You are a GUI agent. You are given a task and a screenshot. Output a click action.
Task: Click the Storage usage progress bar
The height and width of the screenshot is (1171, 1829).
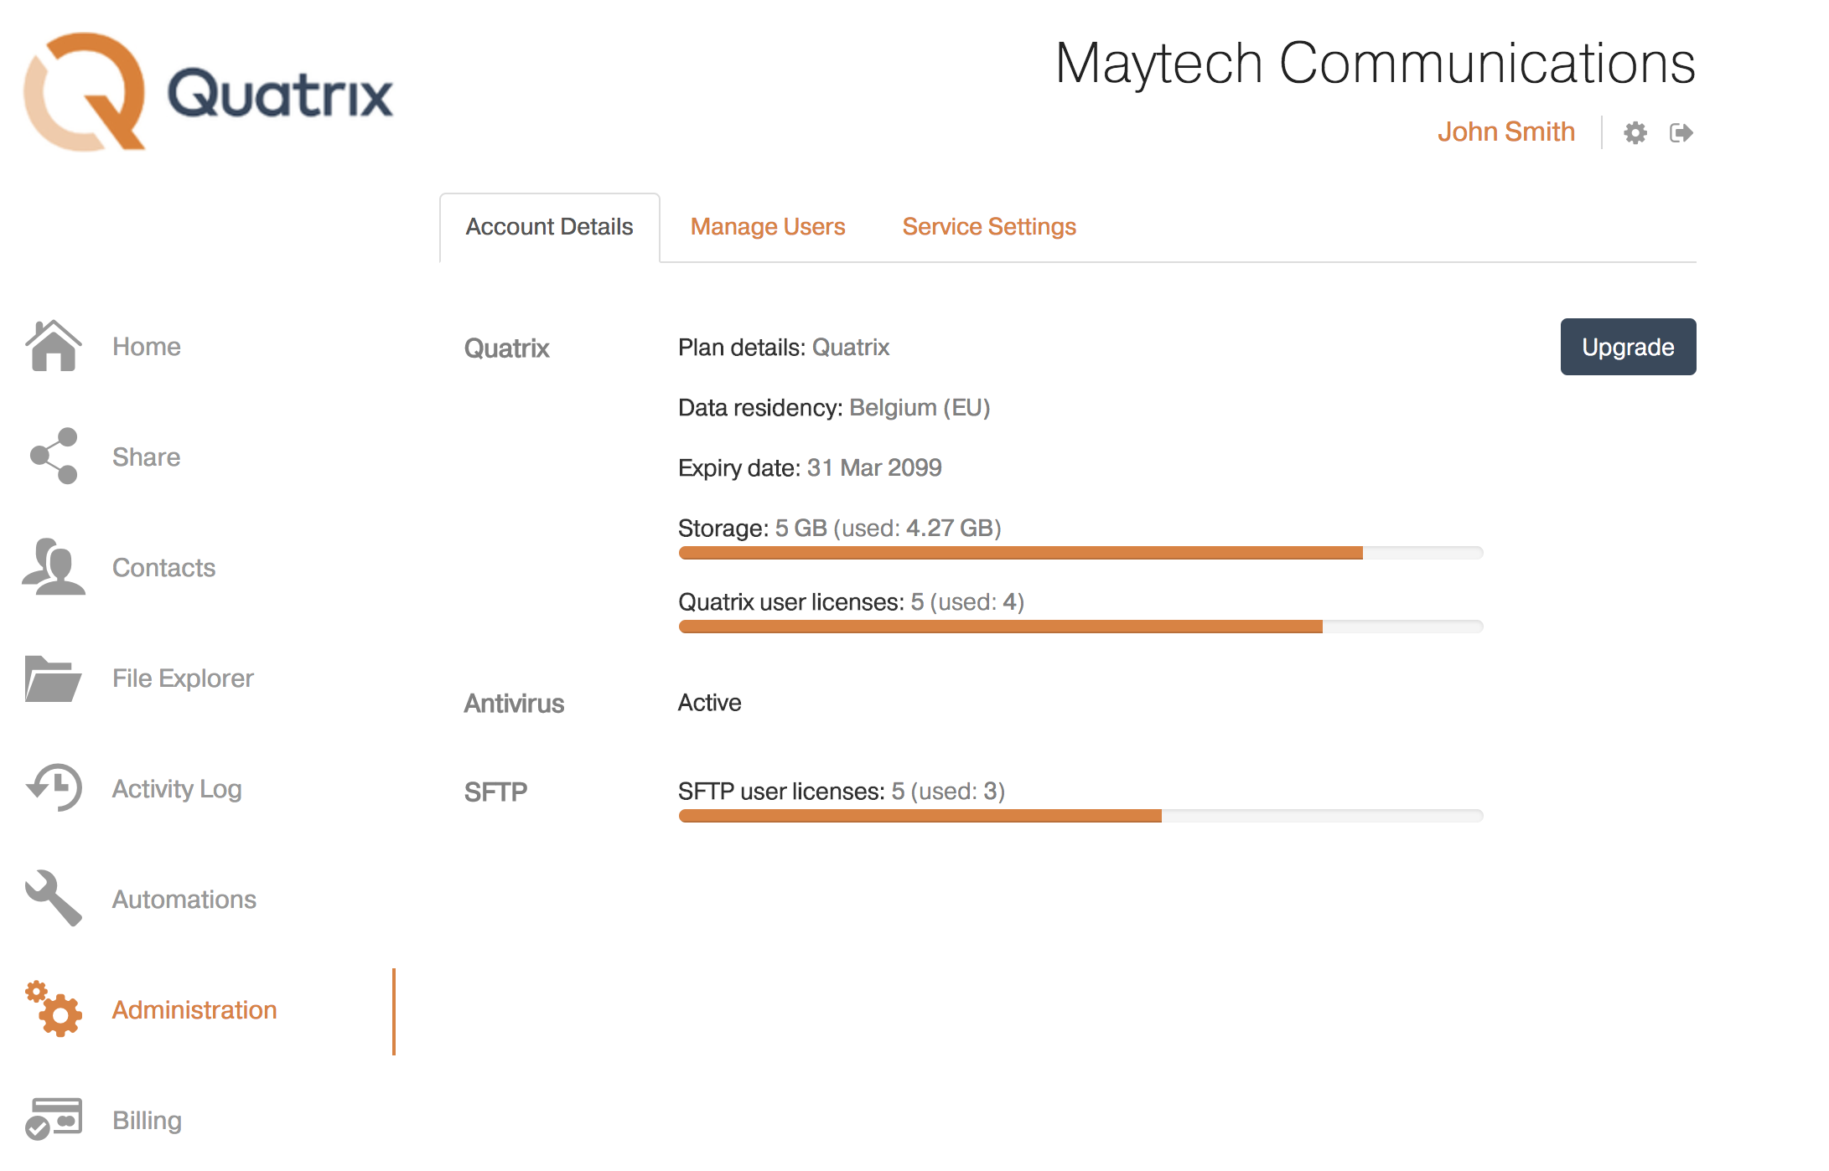(x=1080, y=553)
